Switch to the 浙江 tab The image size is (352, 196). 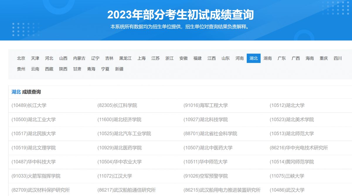(169, 58)
